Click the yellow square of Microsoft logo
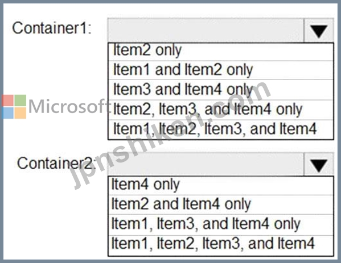 (20, 113)
